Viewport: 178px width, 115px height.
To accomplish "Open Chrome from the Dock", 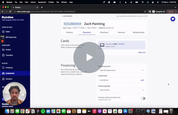I will coord(22,111).
